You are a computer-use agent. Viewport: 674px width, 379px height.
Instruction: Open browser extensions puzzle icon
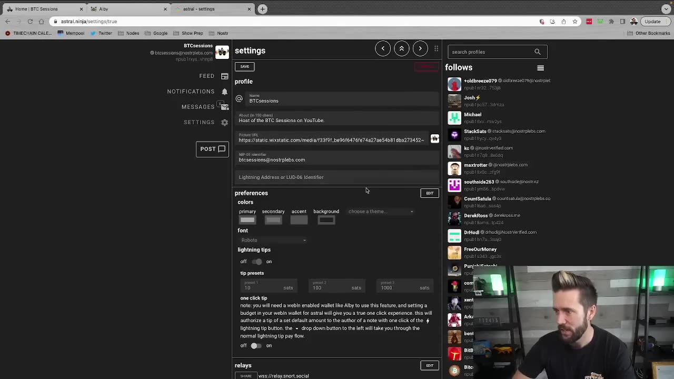611,22
